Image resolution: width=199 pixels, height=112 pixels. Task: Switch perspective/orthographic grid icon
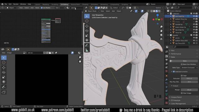(x=161, y=39)
